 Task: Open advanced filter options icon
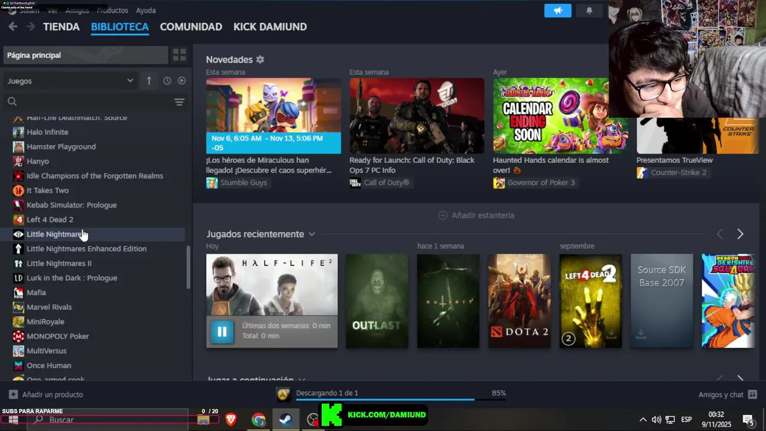pyautogui.click(x=179, y=102)
